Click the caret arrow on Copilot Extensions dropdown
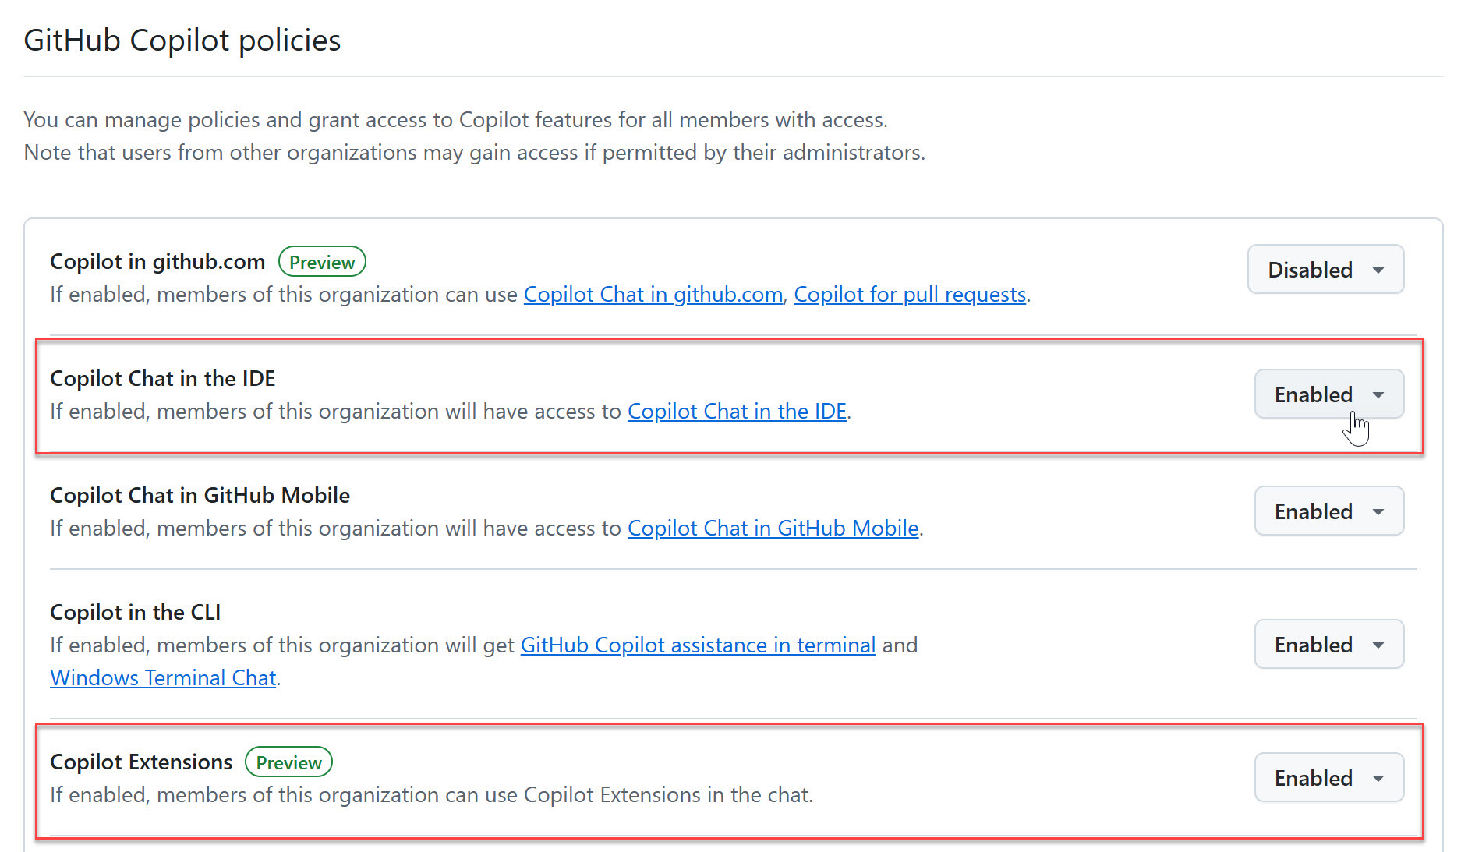This screenshot has height=852, width=1461. coord(1378,779)
